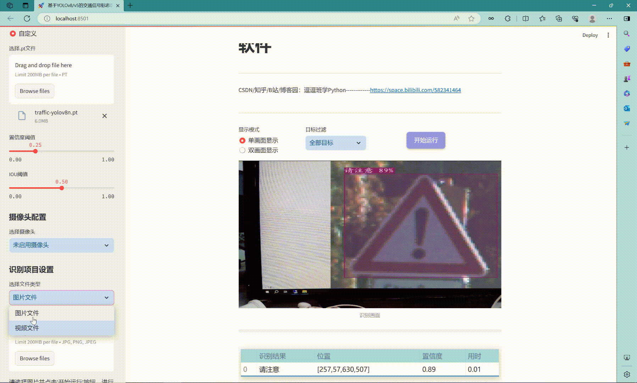Viewport: 637px width, 383px height.
Task: Open browser Extensions menu
Action: pyautogui.click(x=508, y=18)
